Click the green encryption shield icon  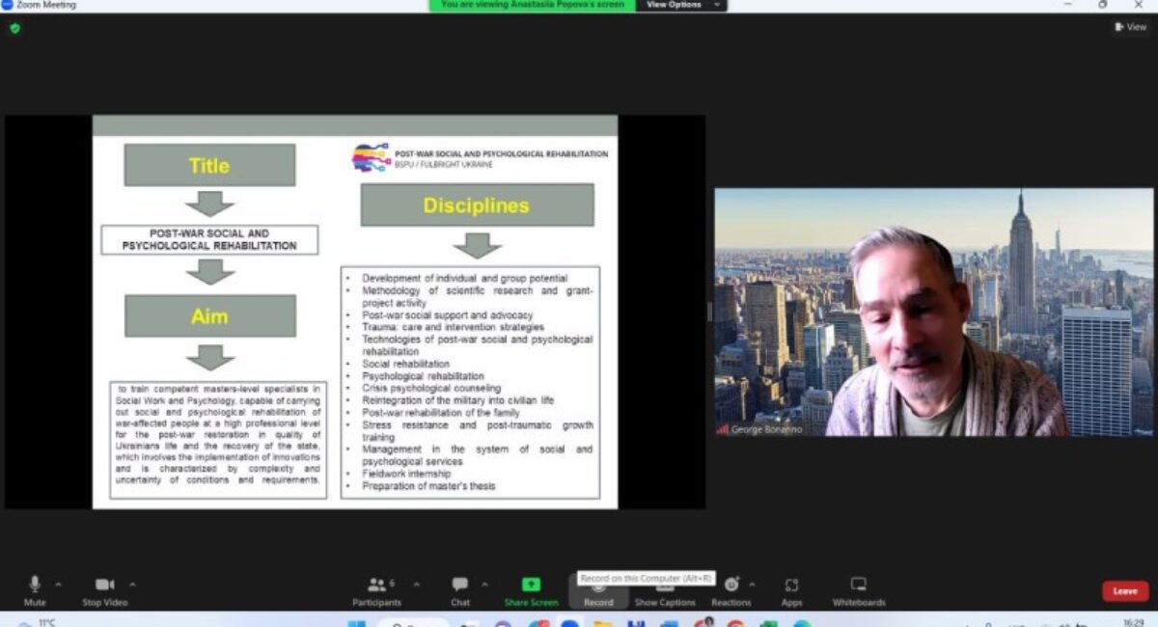coord(14,28)
